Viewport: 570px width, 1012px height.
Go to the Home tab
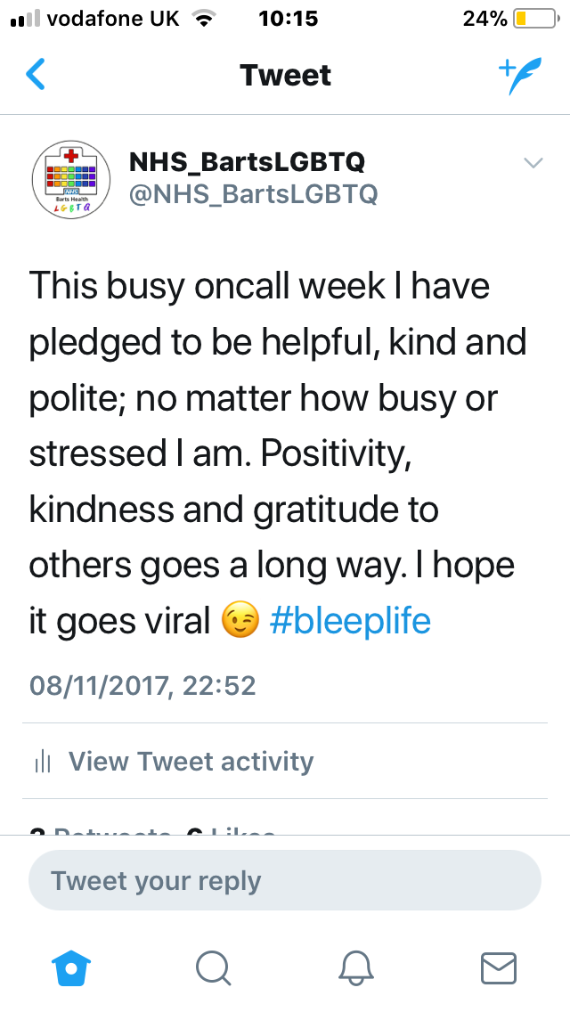[71, 968]
